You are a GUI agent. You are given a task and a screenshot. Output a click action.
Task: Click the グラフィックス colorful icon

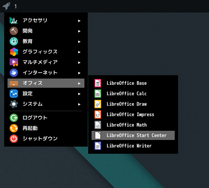[x=14, y=52]
